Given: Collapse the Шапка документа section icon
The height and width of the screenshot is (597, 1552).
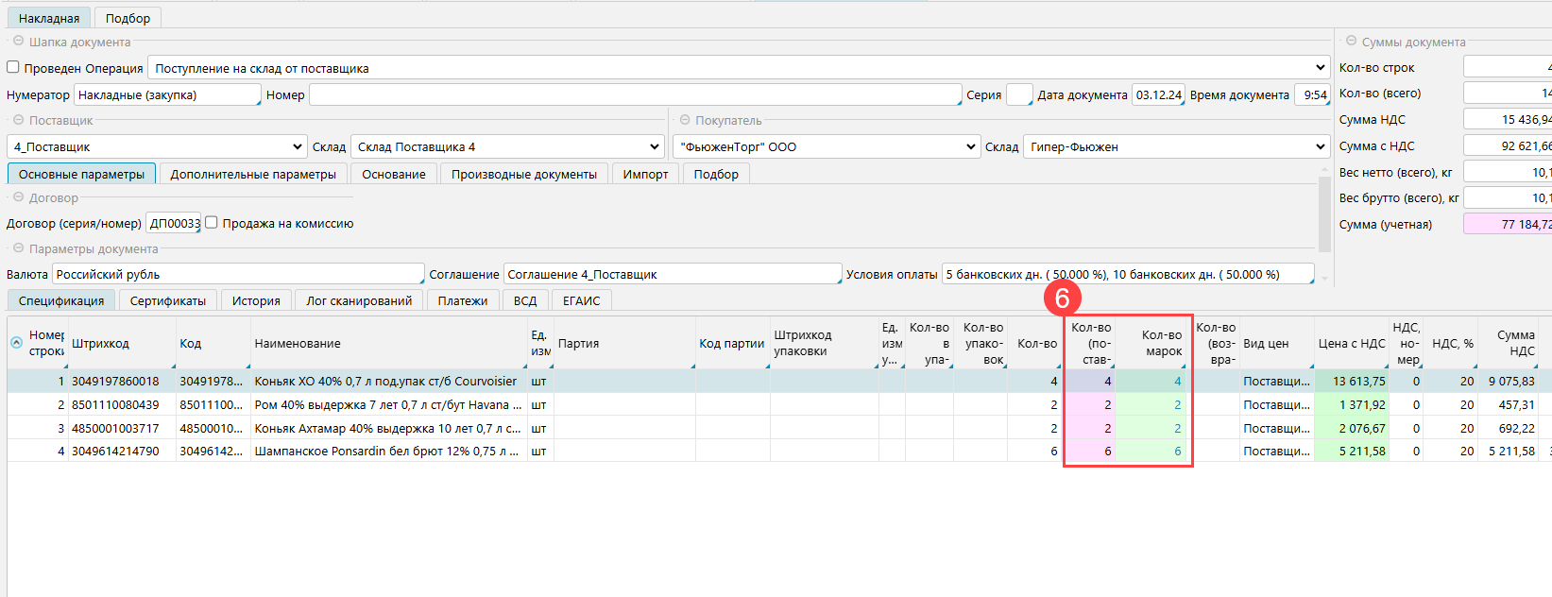Looking at the screenshot, I should point(18,42).
